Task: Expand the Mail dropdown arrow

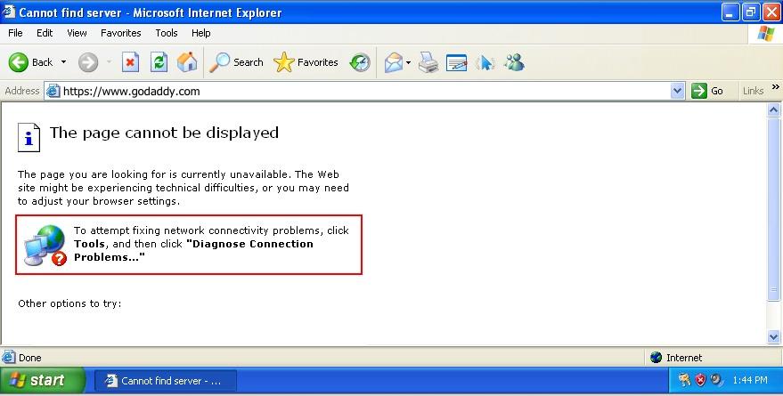Action: (409, 63)
